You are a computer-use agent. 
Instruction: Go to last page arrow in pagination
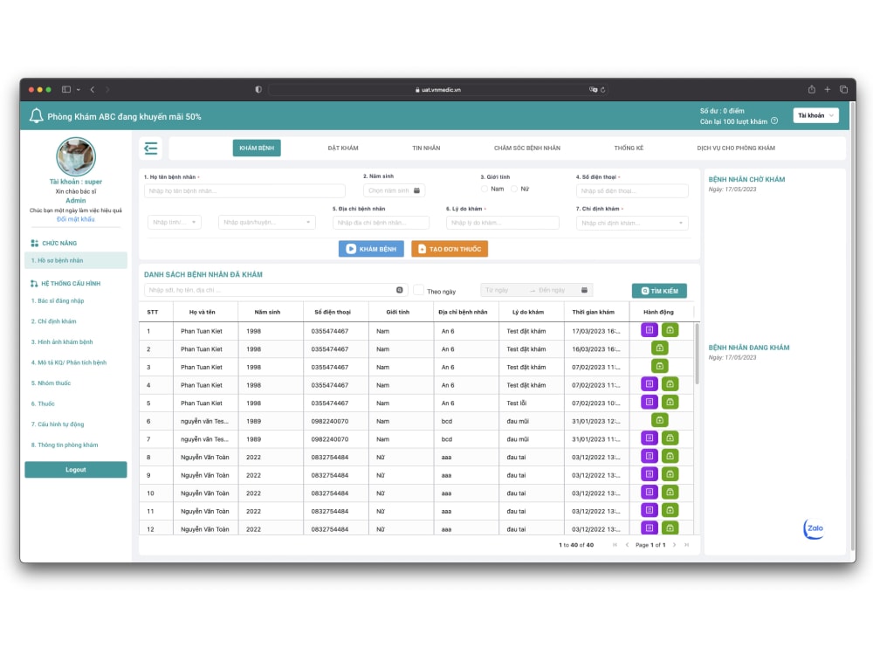pyautogui.click(x=686, y=545)
